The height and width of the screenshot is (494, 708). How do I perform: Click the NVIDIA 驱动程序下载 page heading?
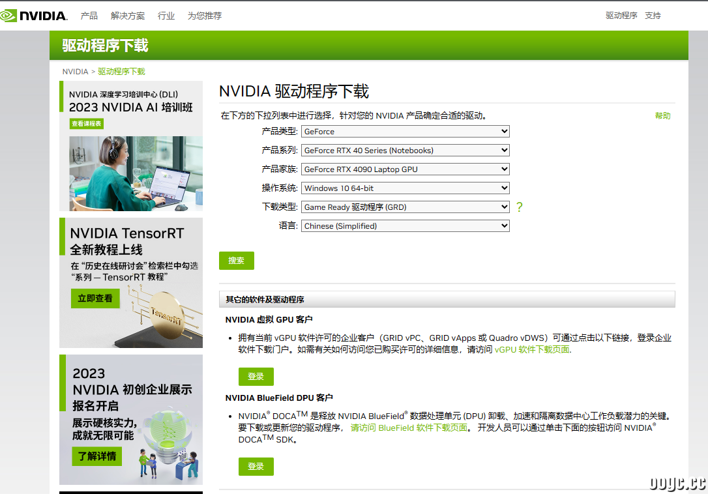click(294, 92)
